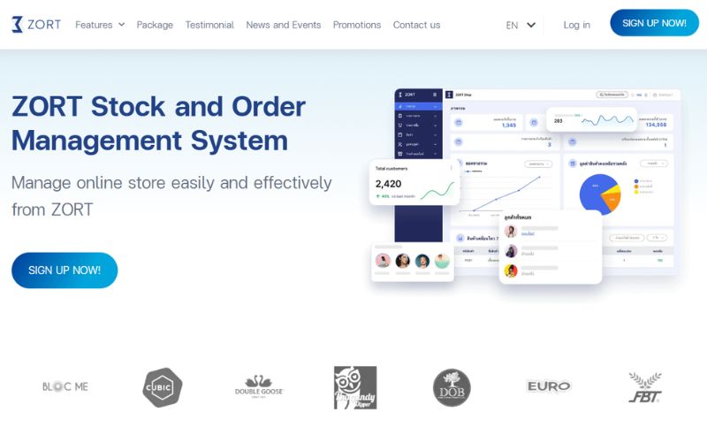The width and height of the screenshot is (707, 442).
Task: Click the hero SIGN UP NOW! button
Action: pos(65,271)
